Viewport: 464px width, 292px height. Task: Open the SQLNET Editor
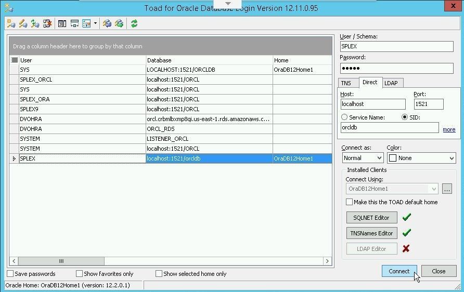(371, 218)
